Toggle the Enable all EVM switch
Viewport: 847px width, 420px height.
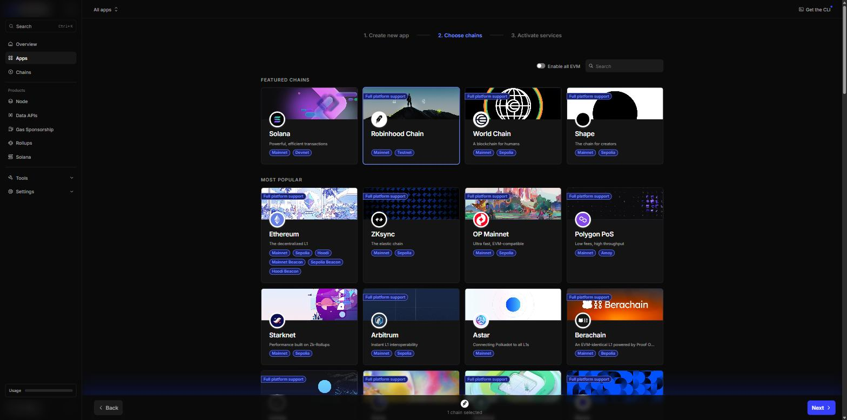(541, 66)
